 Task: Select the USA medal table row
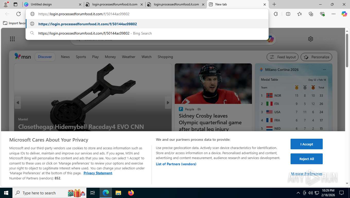pyautogui.click(x=293, y=112)
